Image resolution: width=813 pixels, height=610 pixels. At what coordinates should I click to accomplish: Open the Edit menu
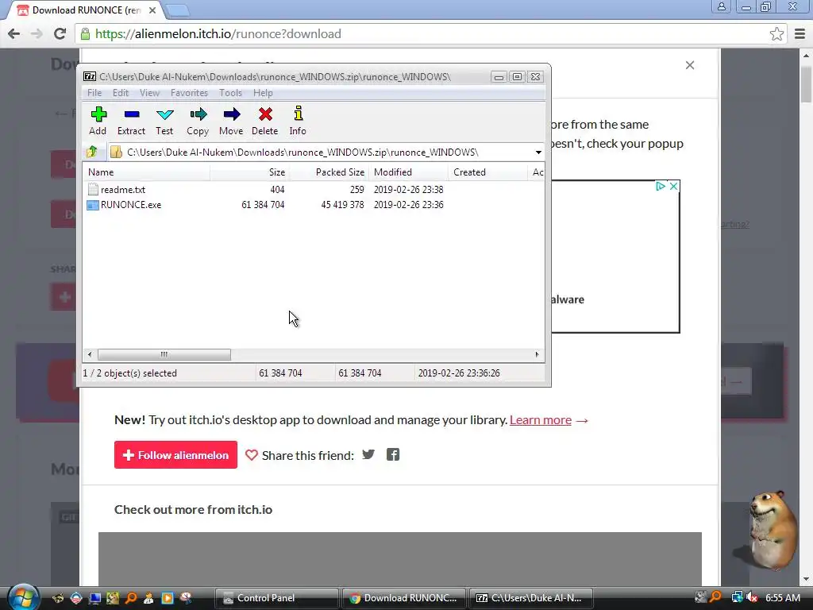[x=121, y=93]
